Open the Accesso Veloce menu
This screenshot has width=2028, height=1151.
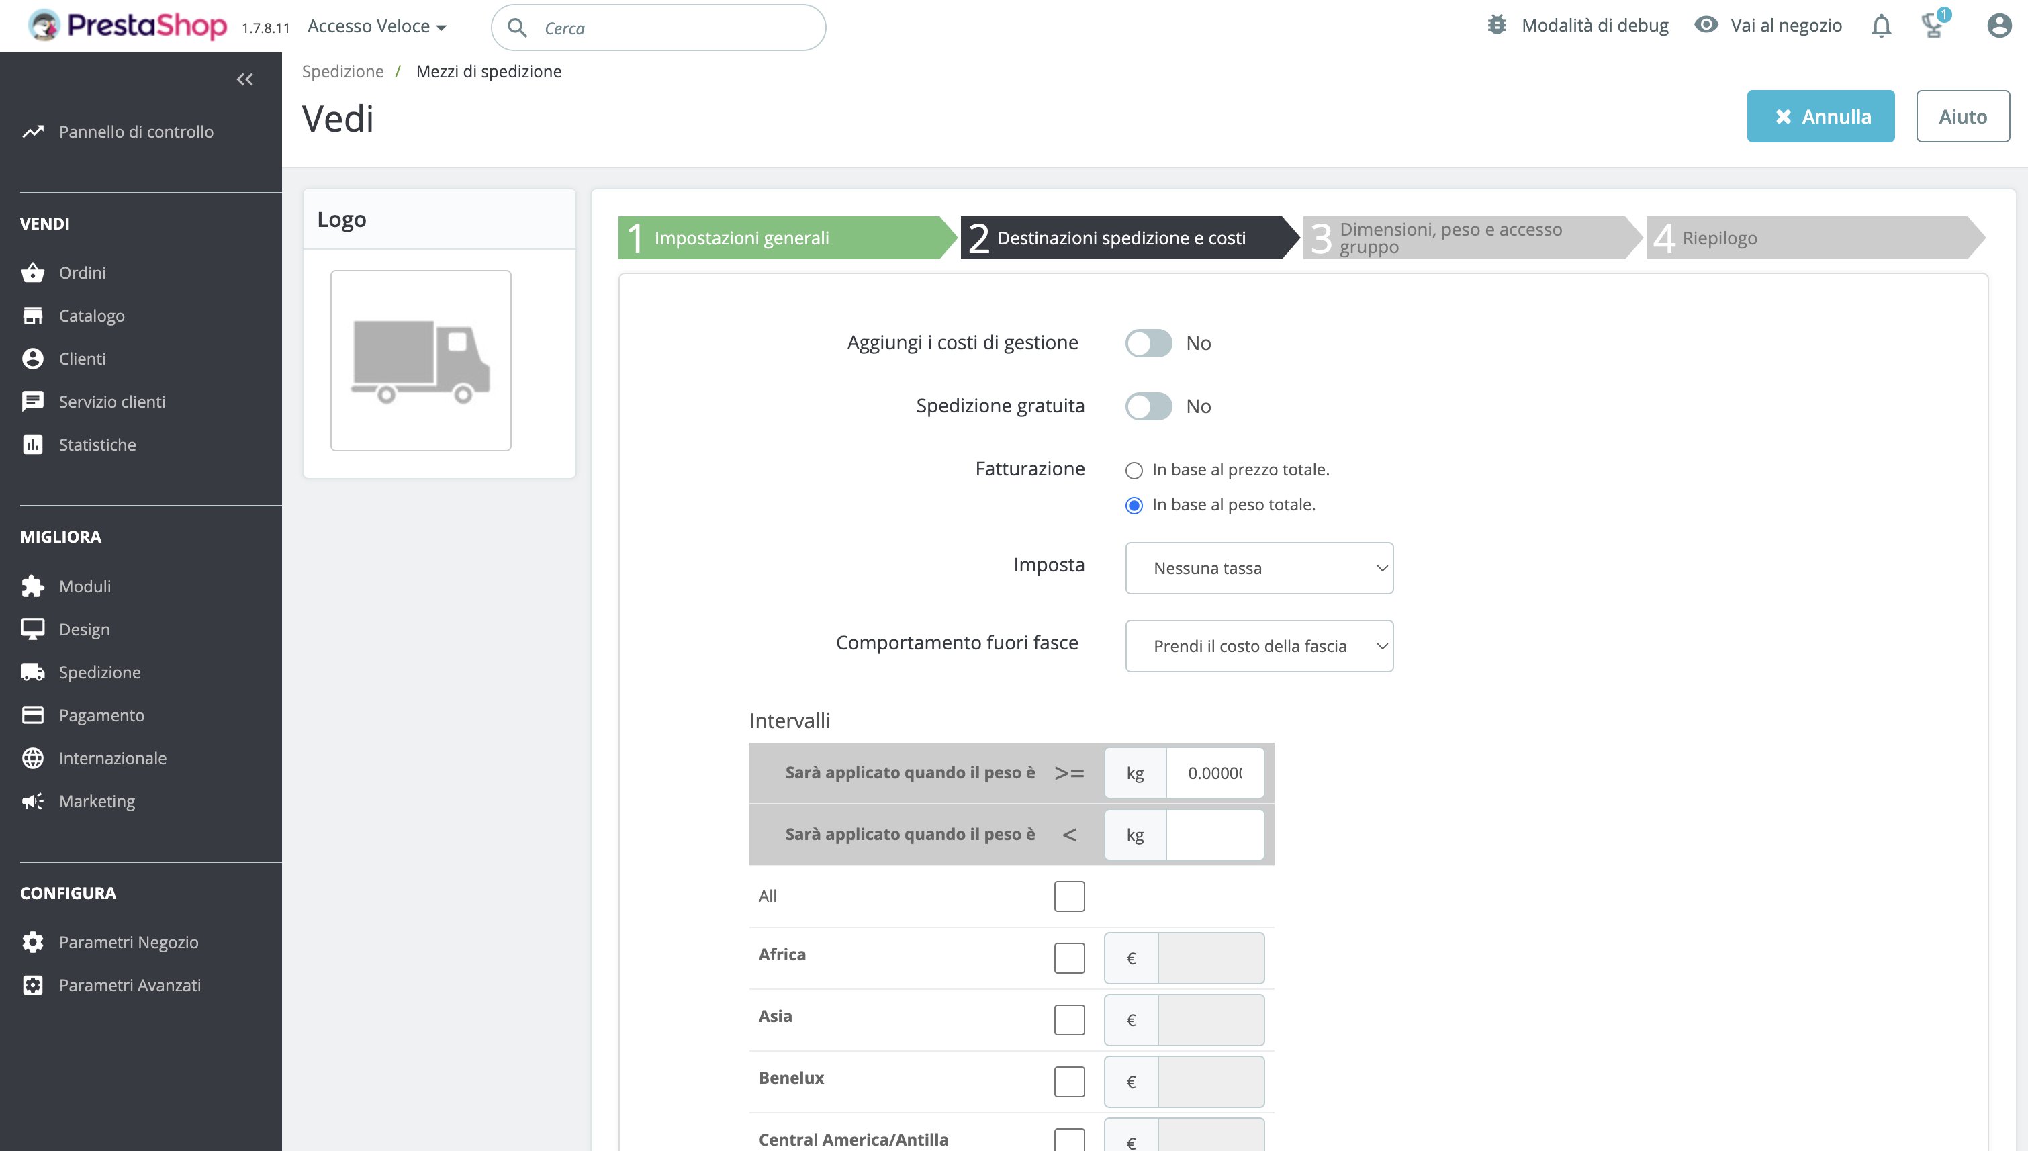click(x=377, y=26)
